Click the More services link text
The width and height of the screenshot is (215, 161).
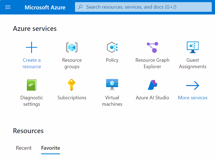click(193, 98)
